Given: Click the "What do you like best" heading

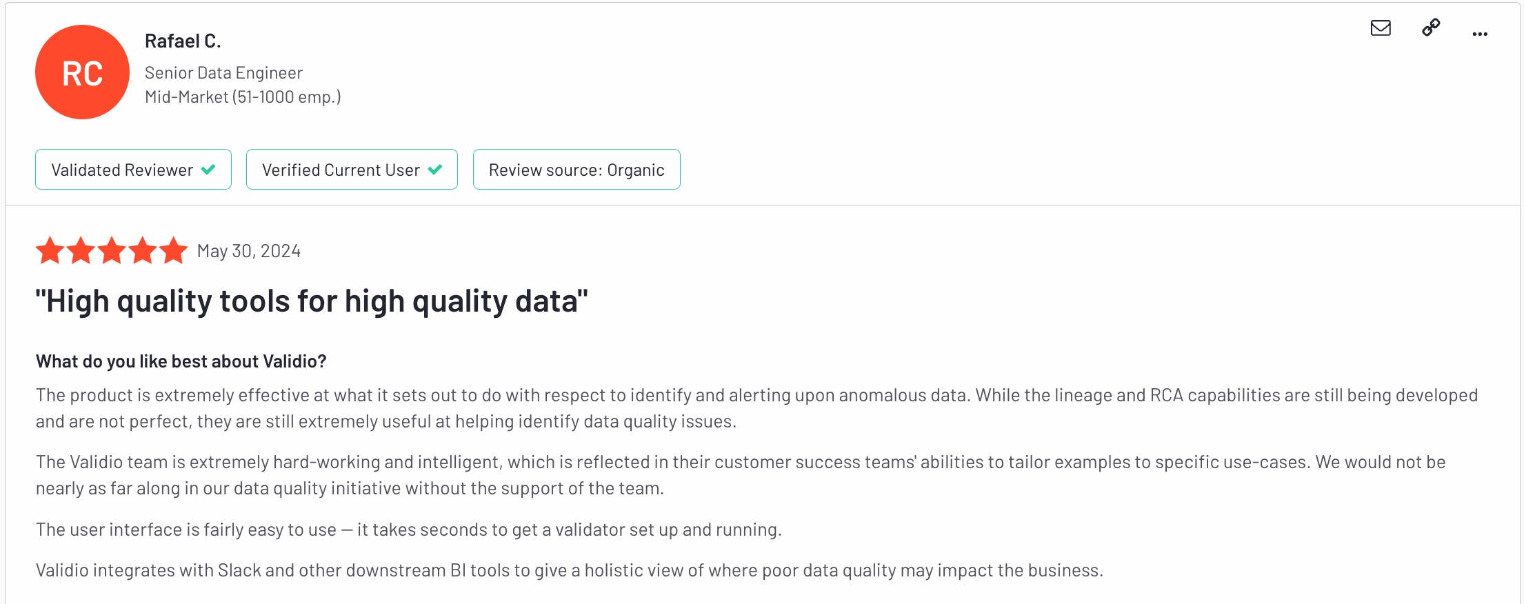Looking at the screenshot, I should coord(181,361).
